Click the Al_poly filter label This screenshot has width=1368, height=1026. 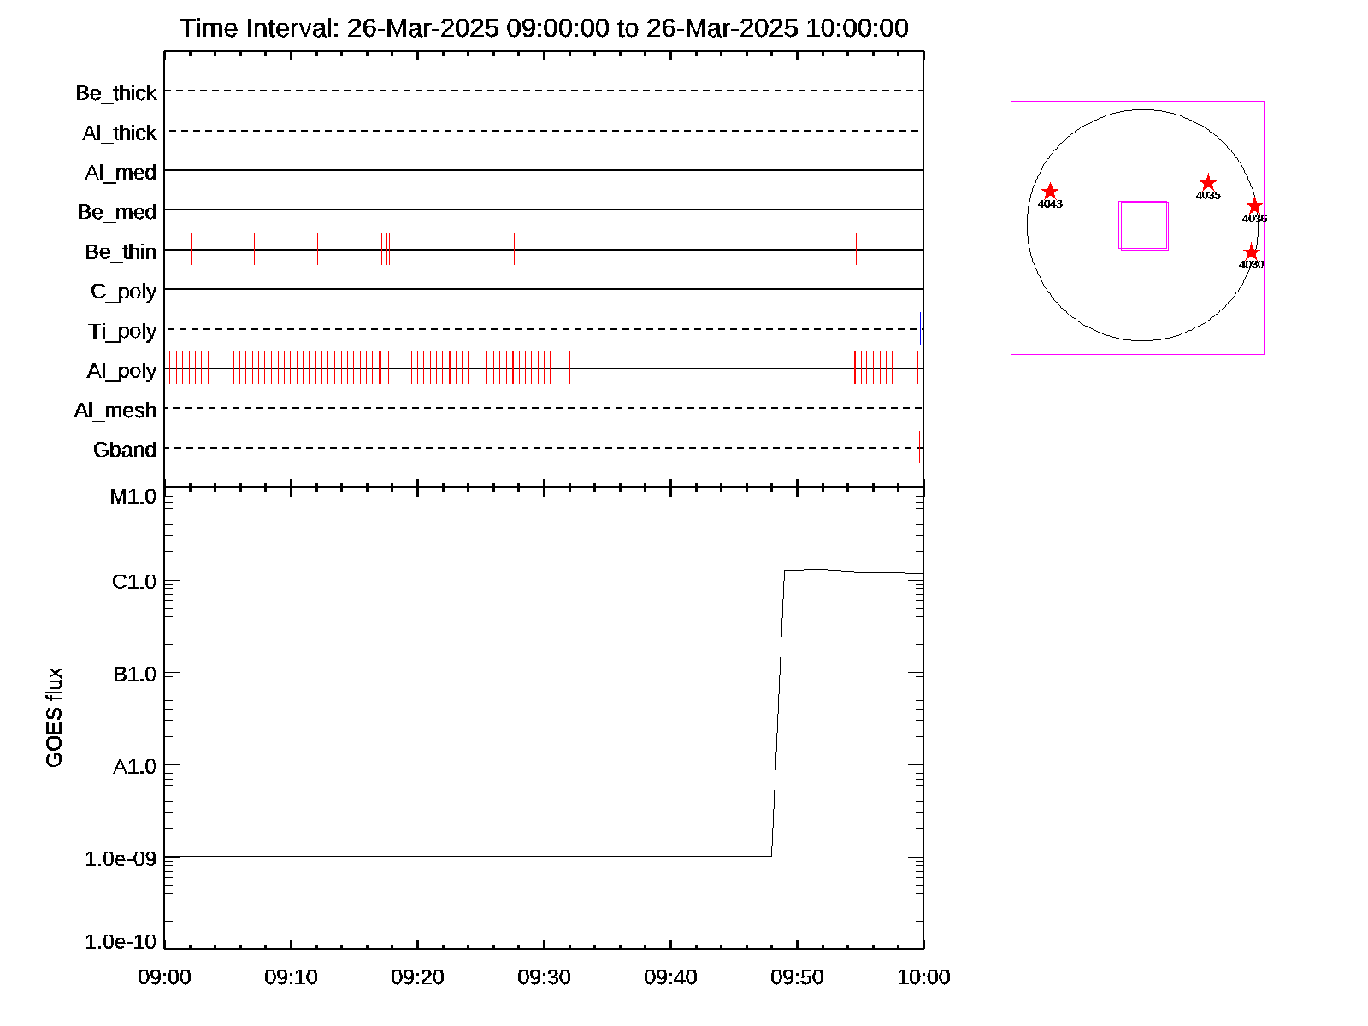(x=121, y=371)
